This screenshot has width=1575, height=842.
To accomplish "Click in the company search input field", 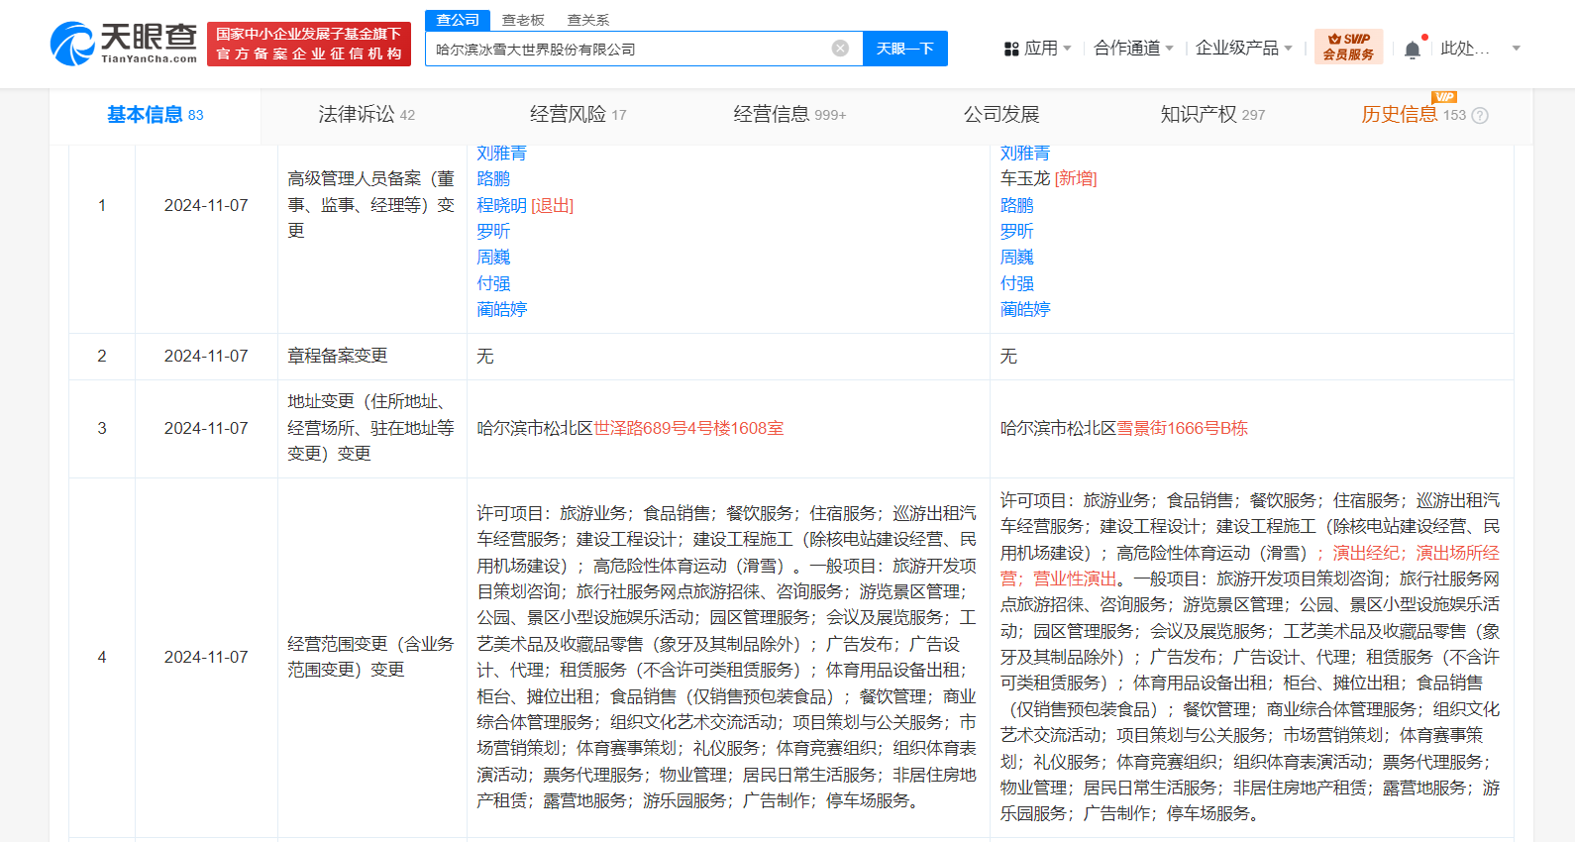I will pos(629,49).
